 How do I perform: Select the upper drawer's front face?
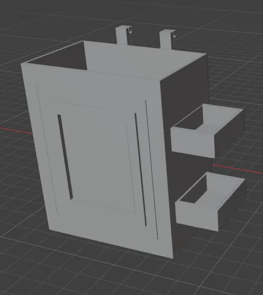pyautogui.click(x=192, y=142)
